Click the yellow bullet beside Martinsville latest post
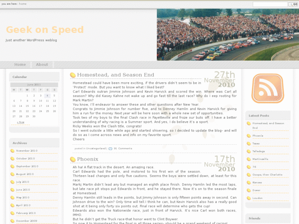299x224 pixels. tap(249, 159)
